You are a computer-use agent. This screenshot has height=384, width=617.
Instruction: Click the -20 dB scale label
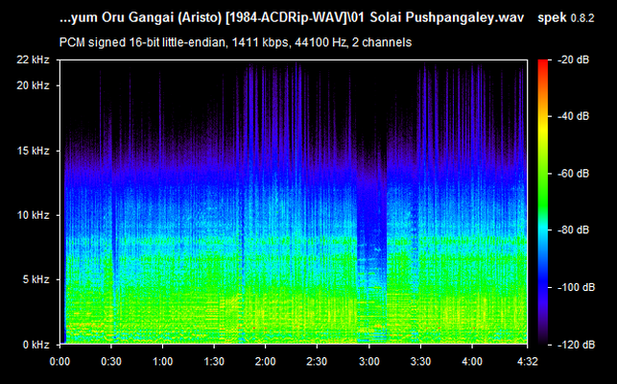(x=573, y=60)
